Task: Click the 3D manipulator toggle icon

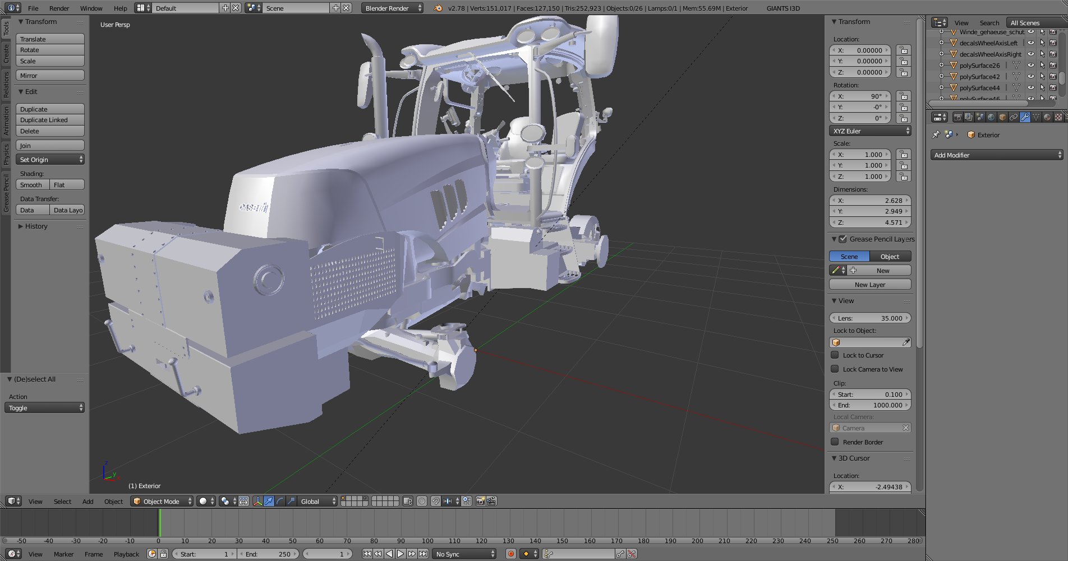Action: (257, 501)
